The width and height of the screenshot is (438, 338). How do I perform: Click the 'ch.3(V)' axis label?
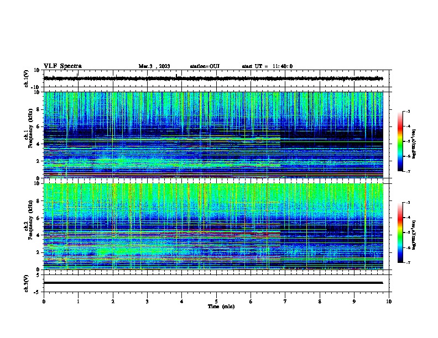(x=27, y=284)
